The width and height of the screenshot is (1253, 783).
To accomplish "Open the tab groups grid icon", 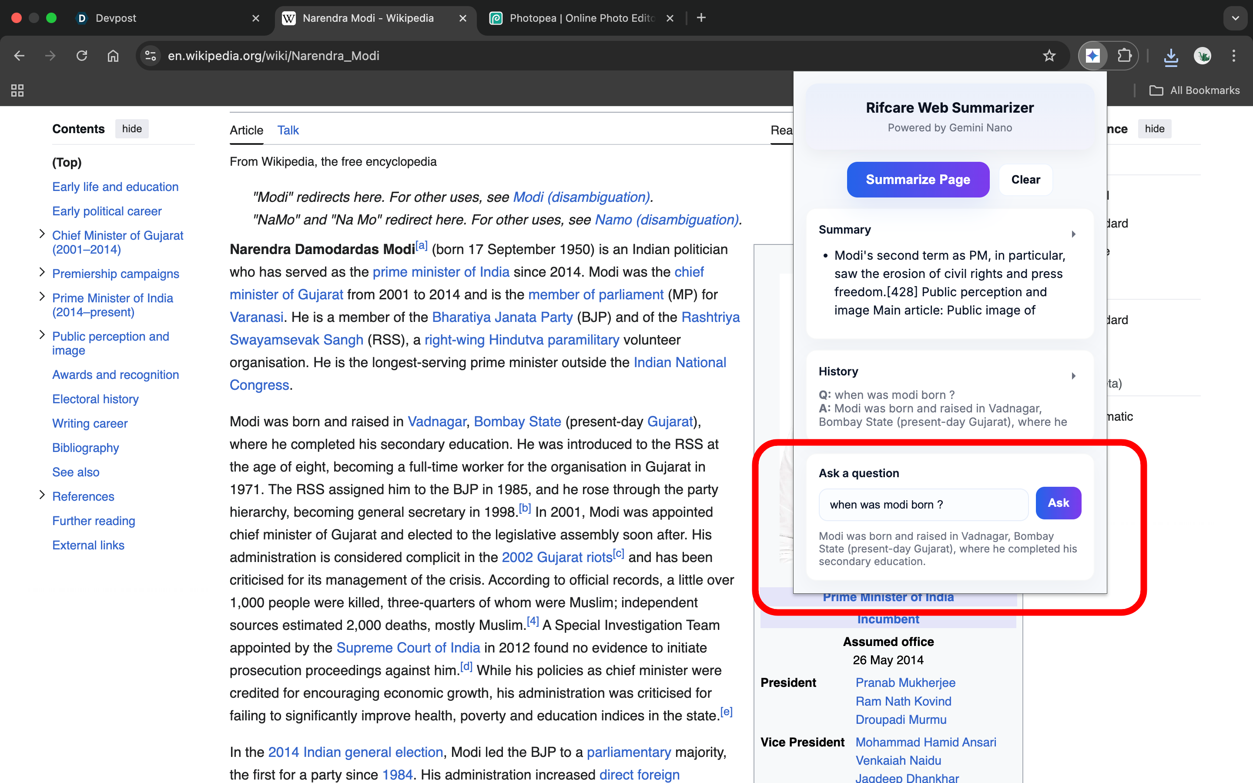I will coord(17,90).
